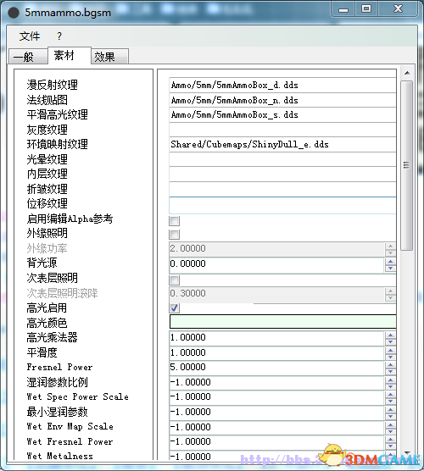Decrease Wet Spec Power Scale value

(x=390, y=402)
